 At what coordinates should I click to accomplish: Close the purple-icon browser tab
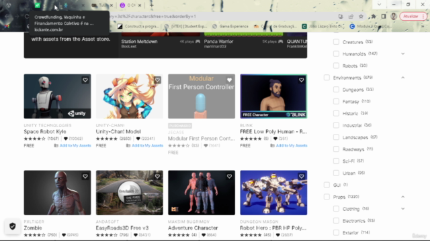140,5
